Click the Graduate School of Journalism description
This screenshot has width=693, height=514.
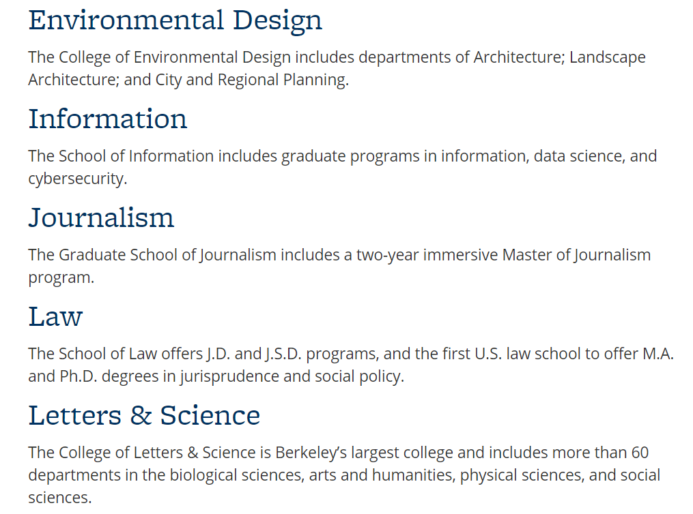[339, 266]
